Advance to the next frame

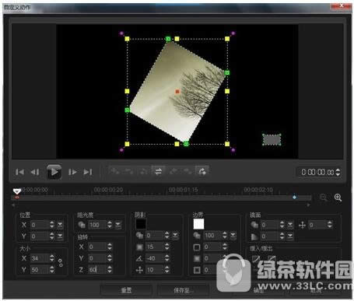point(72,172)
